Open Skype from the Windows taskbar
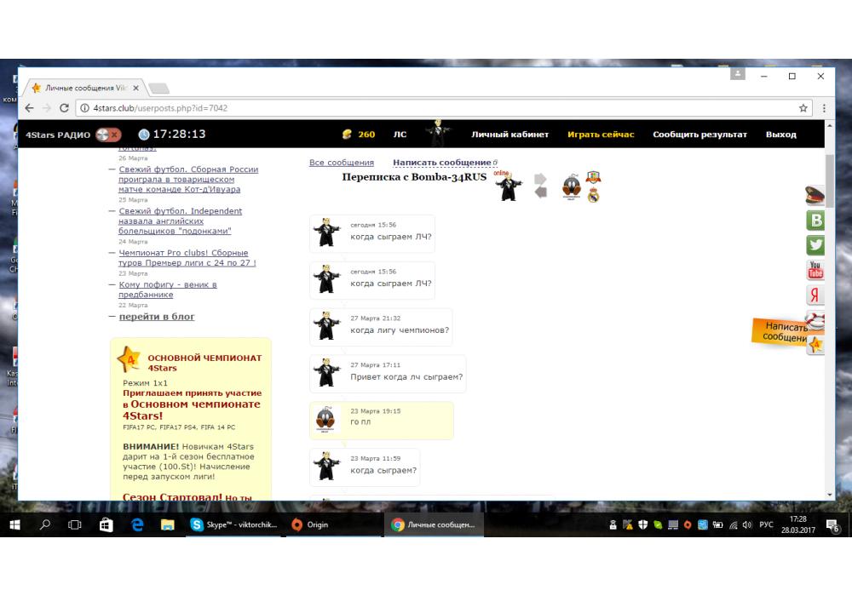This screenshot has width=852, height=596. (x=235, y=525)
